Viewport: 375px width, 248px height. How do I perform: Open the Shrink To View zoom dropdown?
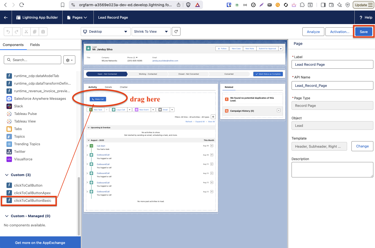click(x=151, y=32)
